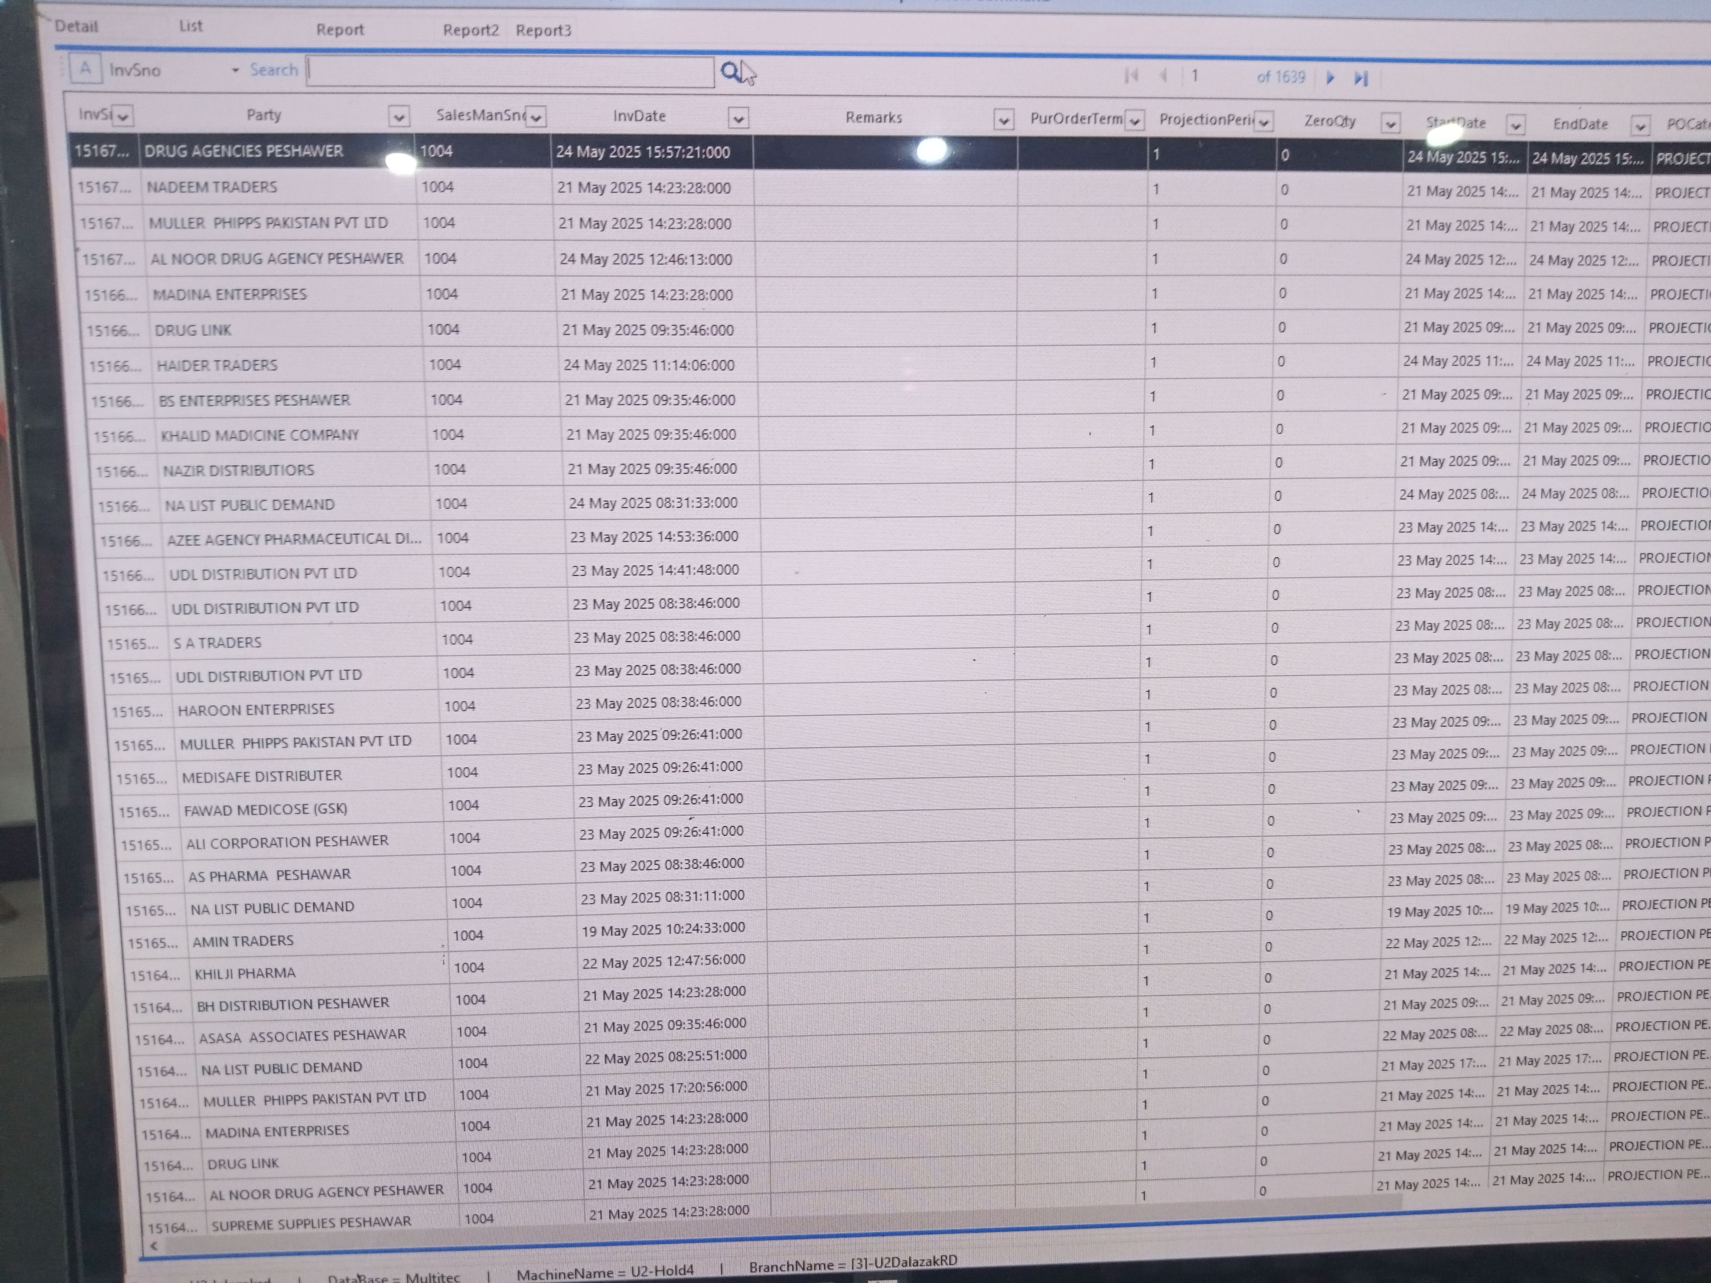
Task: Click the first page navigation icon
Action: tap(1131, 75)
